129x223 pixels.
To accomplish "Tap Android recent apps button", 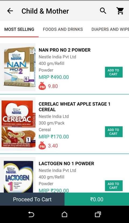I will coord(98,214).
